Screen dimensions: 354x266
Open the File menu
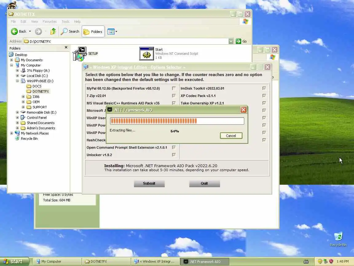click(x=13, y=22)
